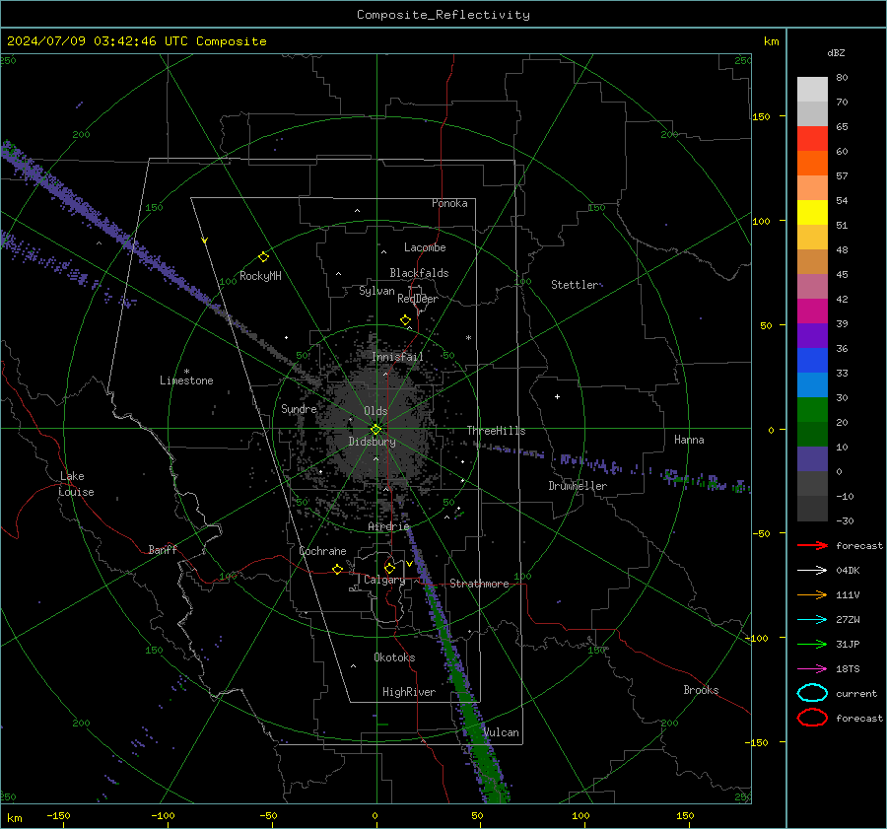Click the ThreeHills label

[496, 431]
